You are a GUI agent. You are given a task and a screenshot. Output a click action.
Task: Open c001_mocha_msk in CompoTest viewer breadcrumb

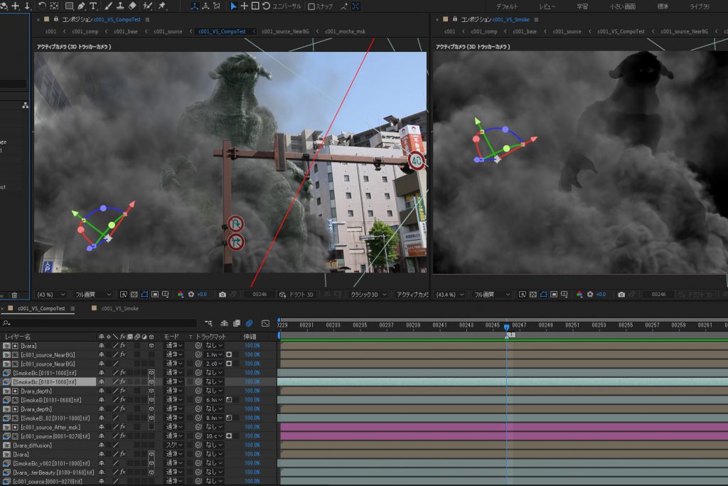click(x=345, y=31)
